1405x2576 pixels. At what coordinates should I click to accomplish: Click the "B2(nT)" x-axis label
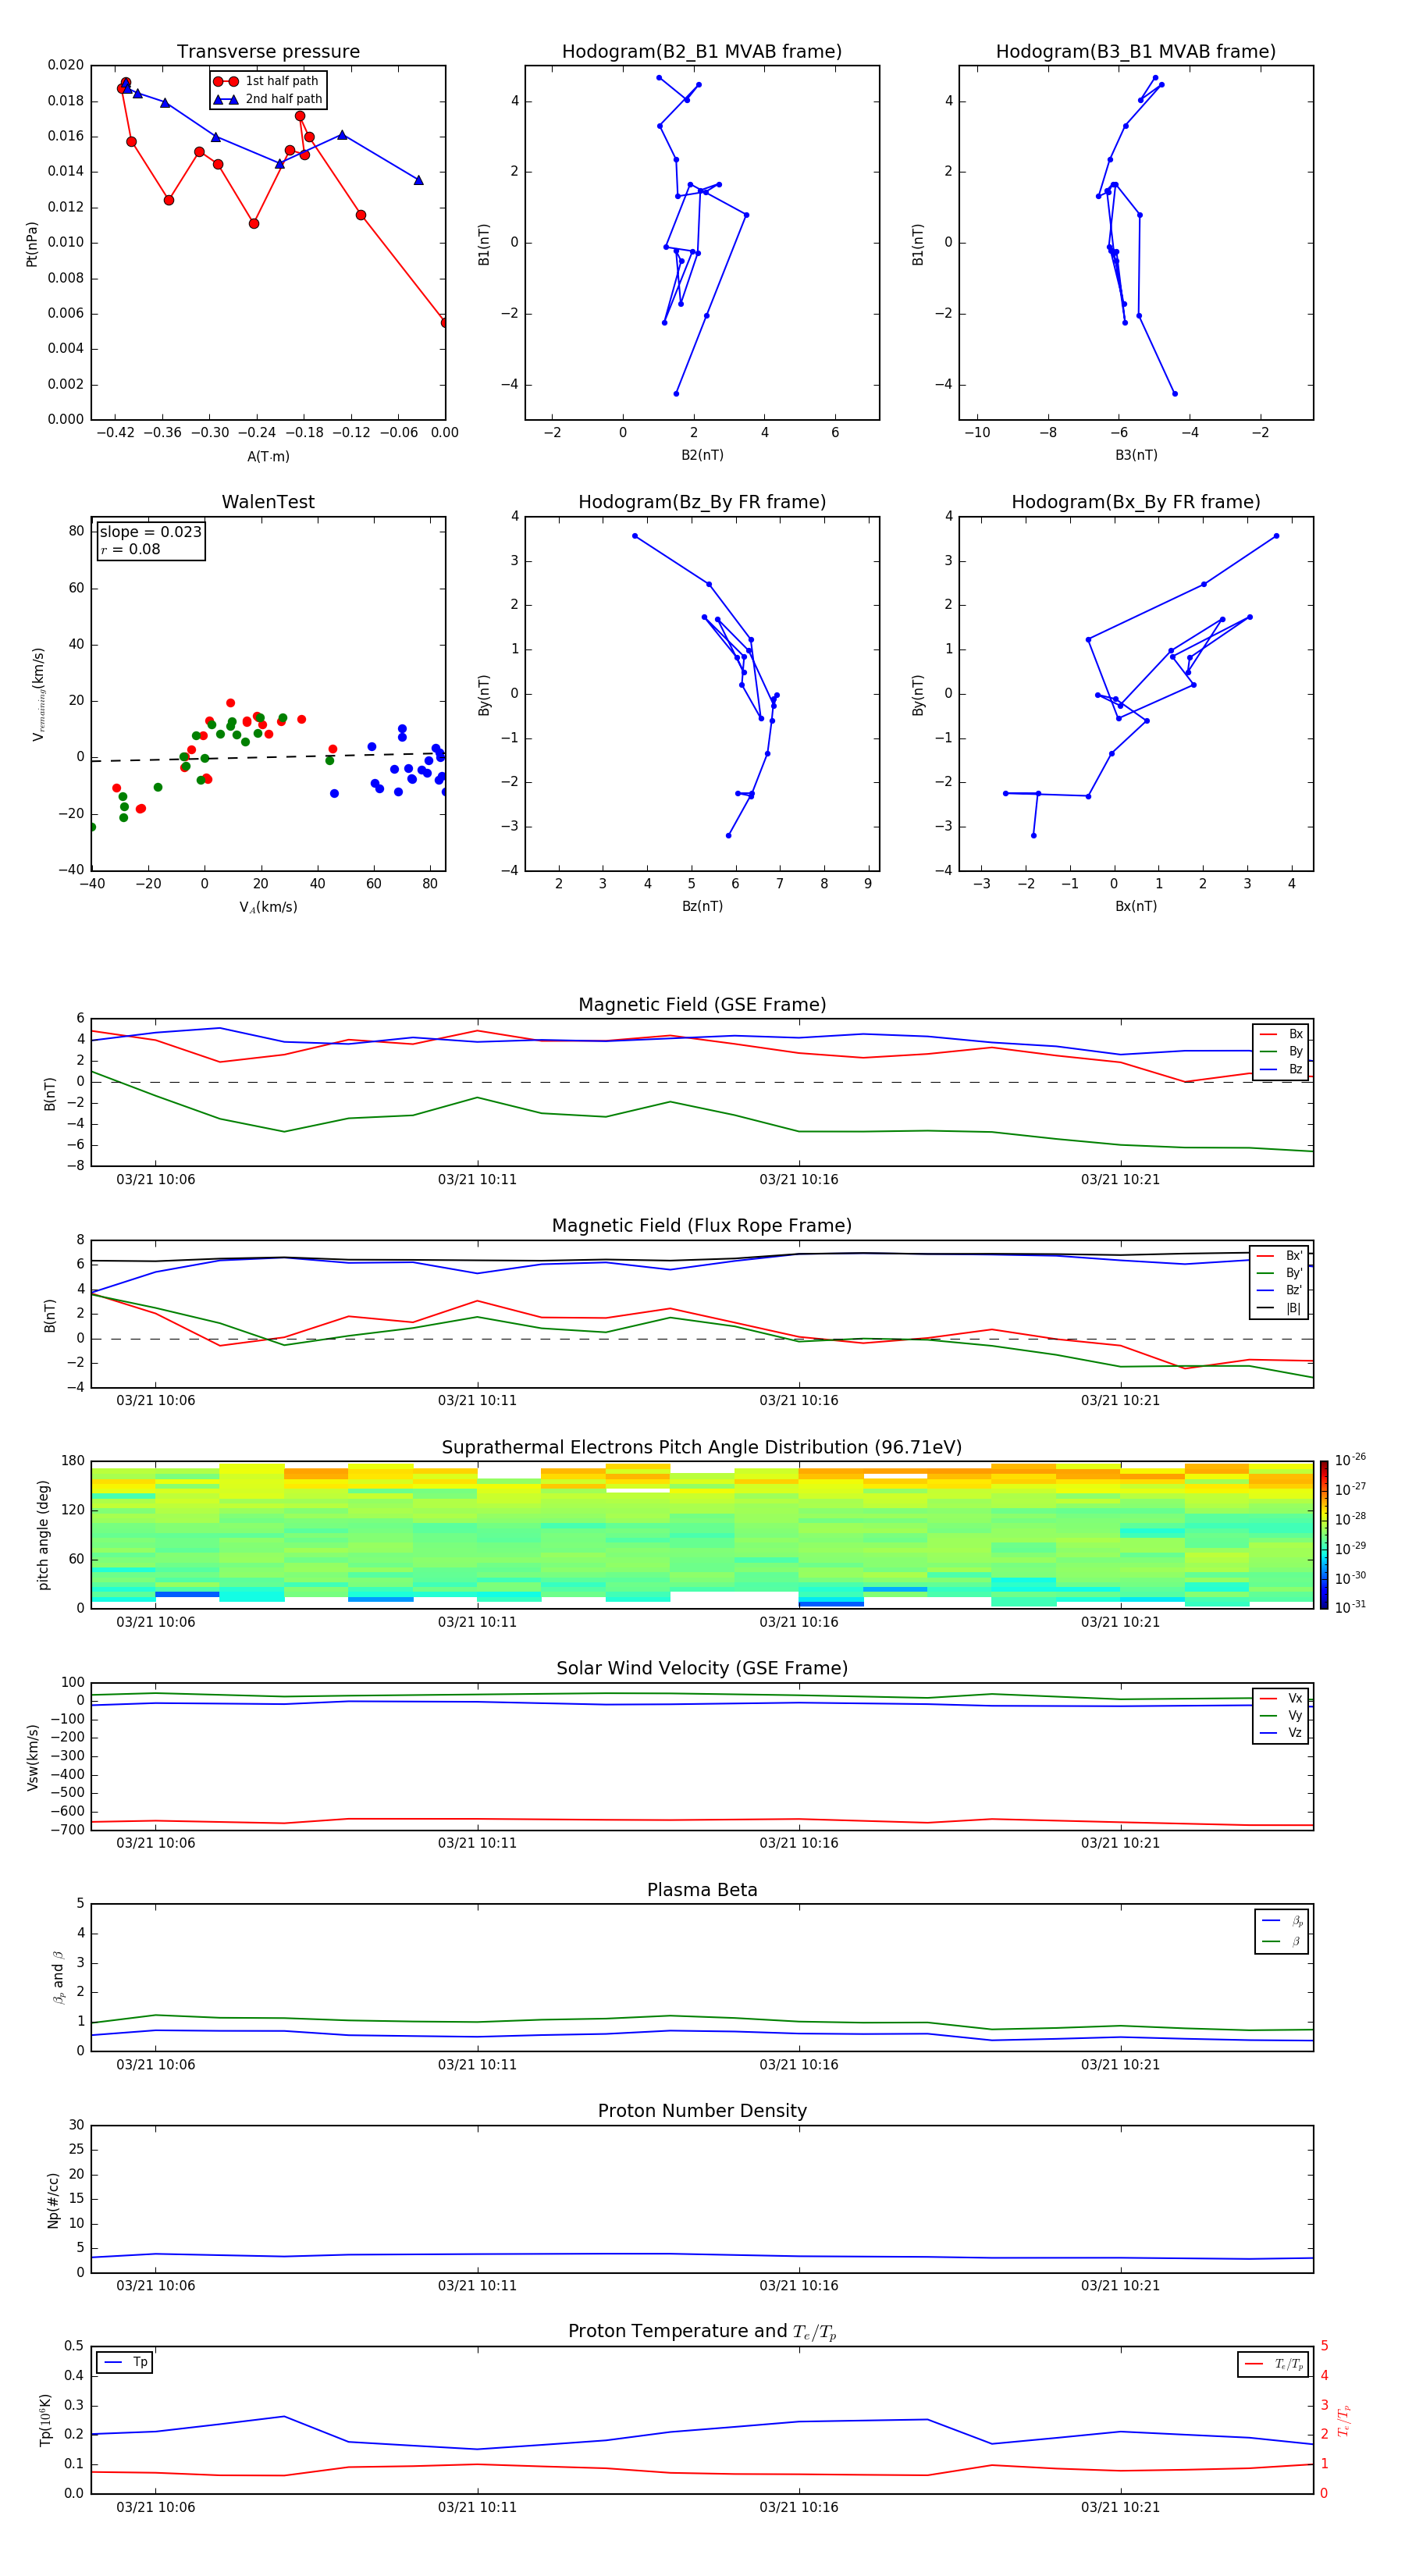point(702,455)
